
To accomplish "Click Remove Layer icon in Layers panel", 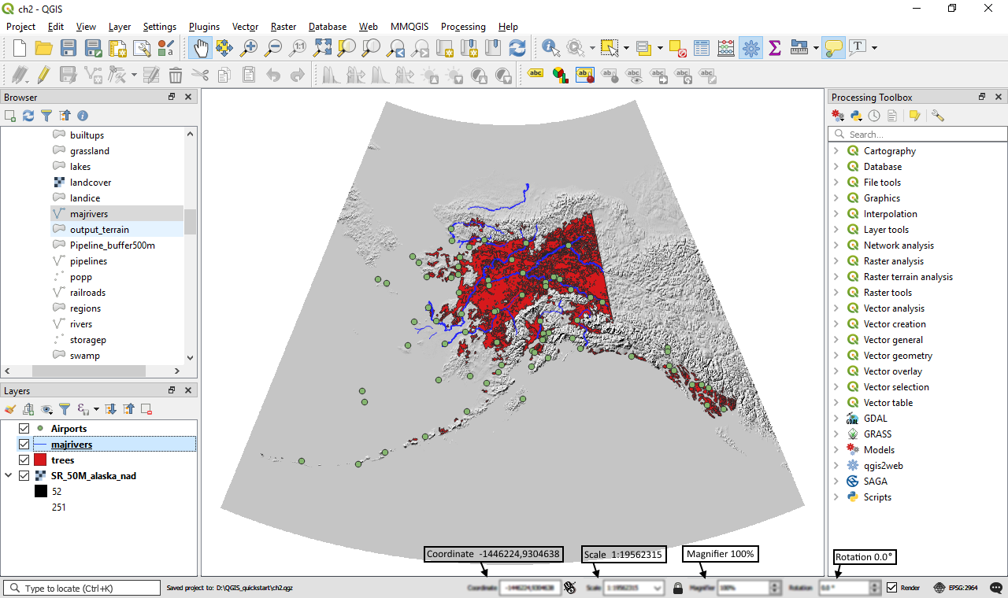I will [x=146, y=409].
